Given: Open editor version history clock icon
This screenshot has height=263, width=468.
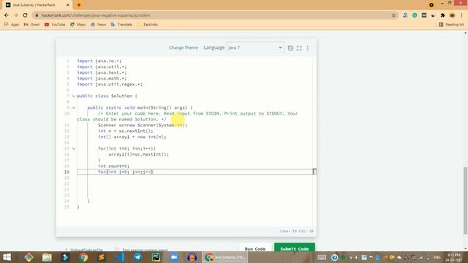Looking at the screenshot, I should coord(290,48).
